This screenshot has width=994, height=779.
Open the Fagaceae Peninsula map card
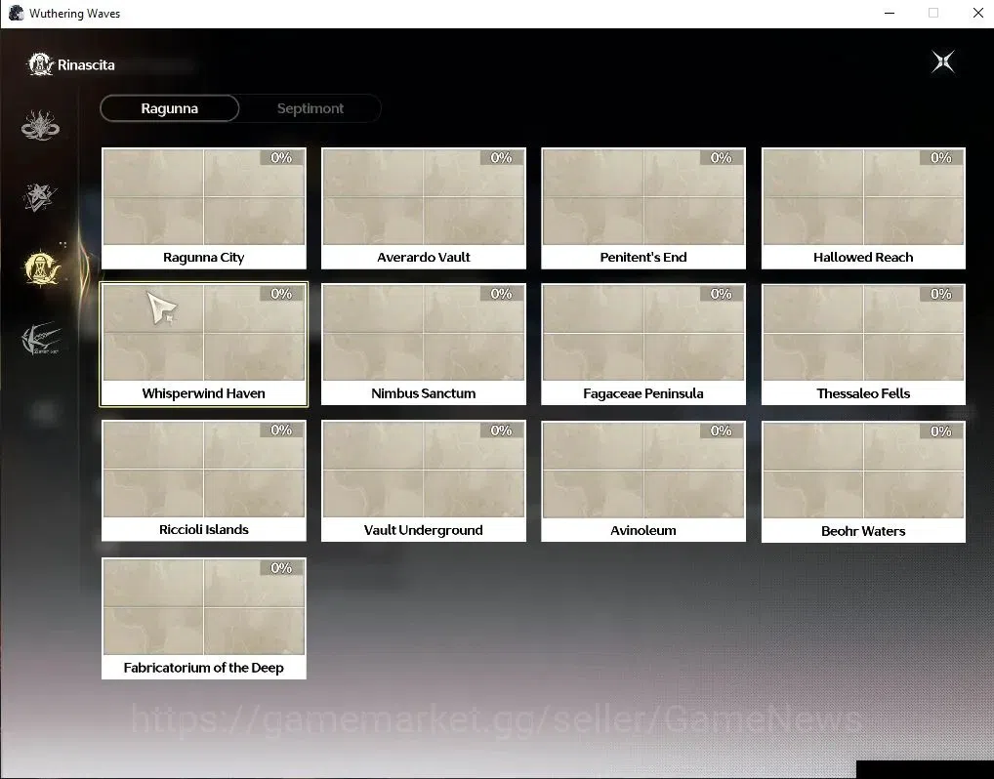pos(643,345)
